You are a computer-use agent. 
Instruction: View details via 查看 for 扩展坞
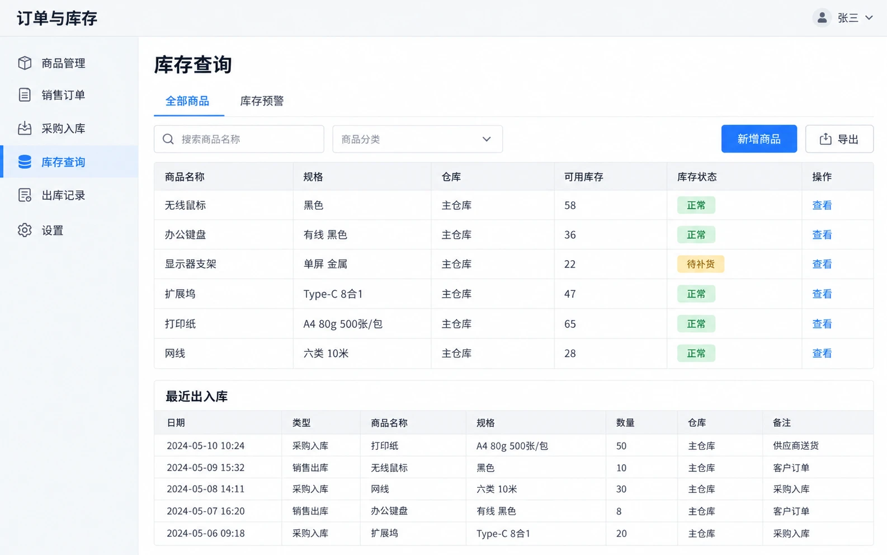[822, 294]
